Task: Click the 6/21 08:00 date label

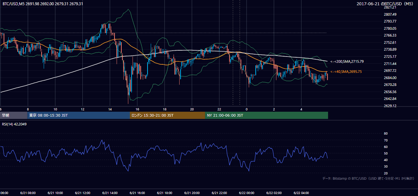Action: [x=28, y=193]
